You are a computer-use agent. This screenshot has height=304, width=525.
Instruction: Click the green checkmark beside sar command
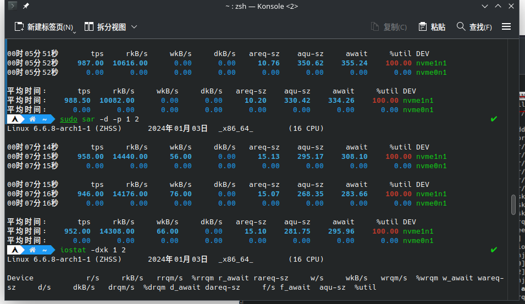click(494, 119)
